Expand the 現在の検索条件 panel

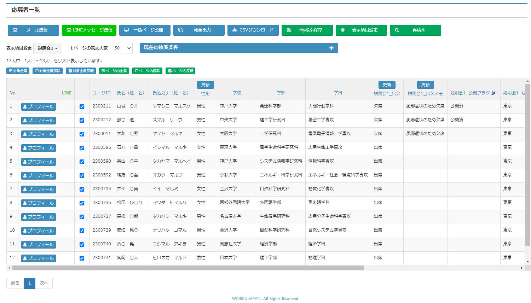[x=331, y=48]
